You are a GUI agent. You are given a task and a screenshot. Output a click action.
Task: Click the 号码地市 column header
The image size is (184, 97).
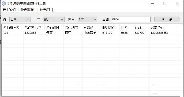click(x=73, y=28)
